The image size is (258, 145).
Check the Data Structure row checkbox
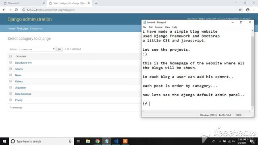pyautogui.click(x=10, y=93)
